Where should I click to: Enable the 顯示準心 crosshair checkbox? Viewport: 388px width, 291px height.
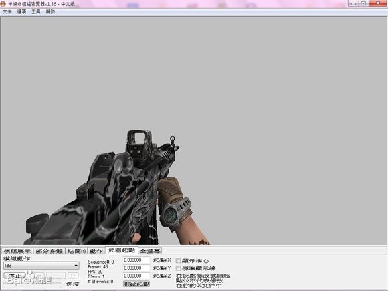tap(178, 260)
